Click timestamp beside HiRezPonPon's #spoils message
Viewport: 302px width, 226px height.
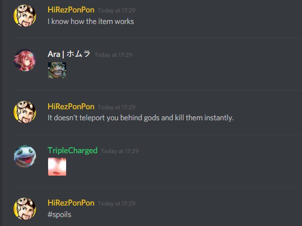tap(117, 204)
